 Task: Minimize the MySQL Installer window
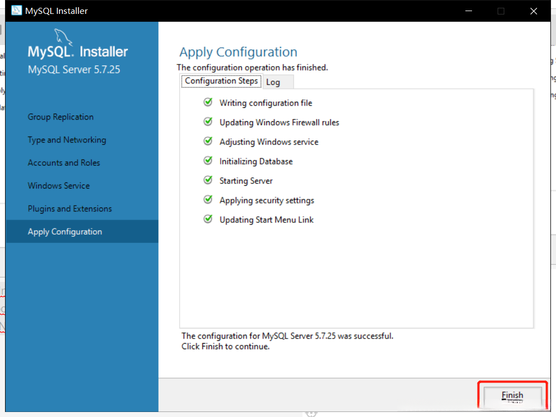[x=469, y=11]
